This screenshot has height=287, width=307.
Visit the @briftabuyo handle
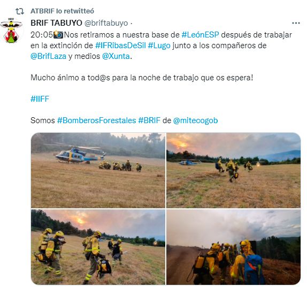[x=106, y=23]
